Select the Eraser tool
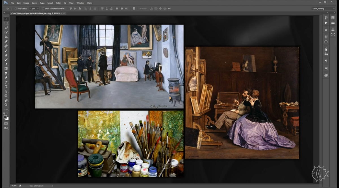Viewport: 339px width, 188px height. [6, 64]
